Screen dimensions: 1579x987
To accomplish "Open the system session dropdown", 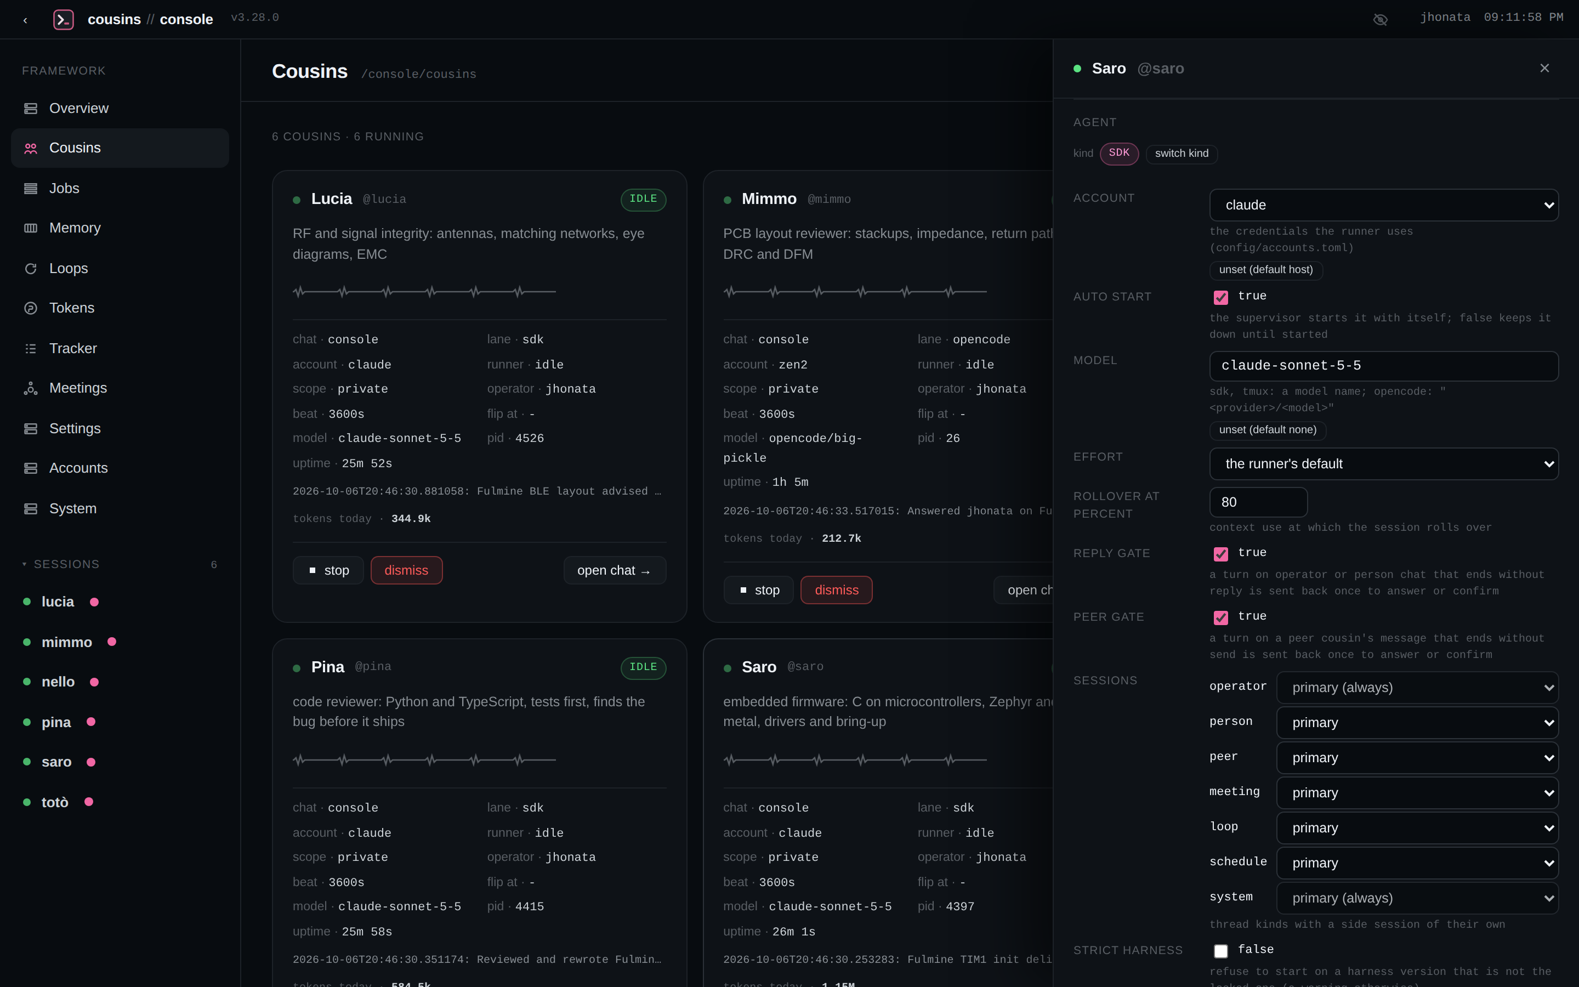I will [x=1417, y=898].
